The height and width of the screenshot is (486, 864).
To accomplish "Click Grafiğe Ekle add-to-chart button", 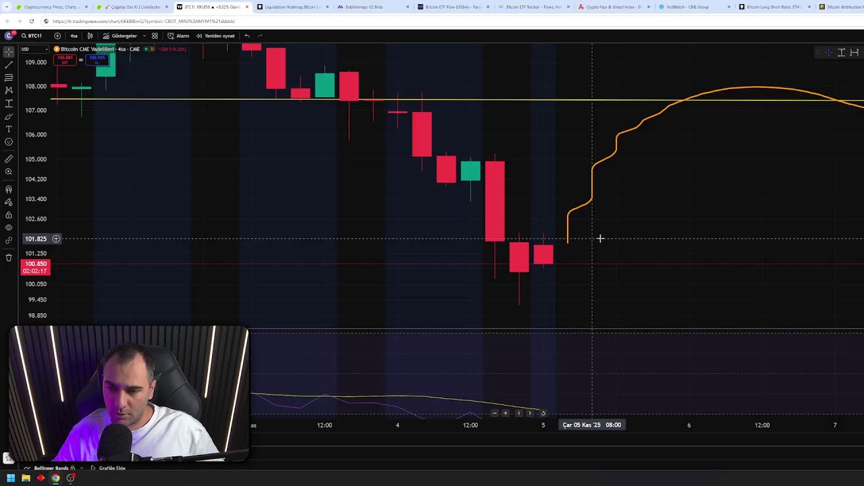I will click(108, 468).
